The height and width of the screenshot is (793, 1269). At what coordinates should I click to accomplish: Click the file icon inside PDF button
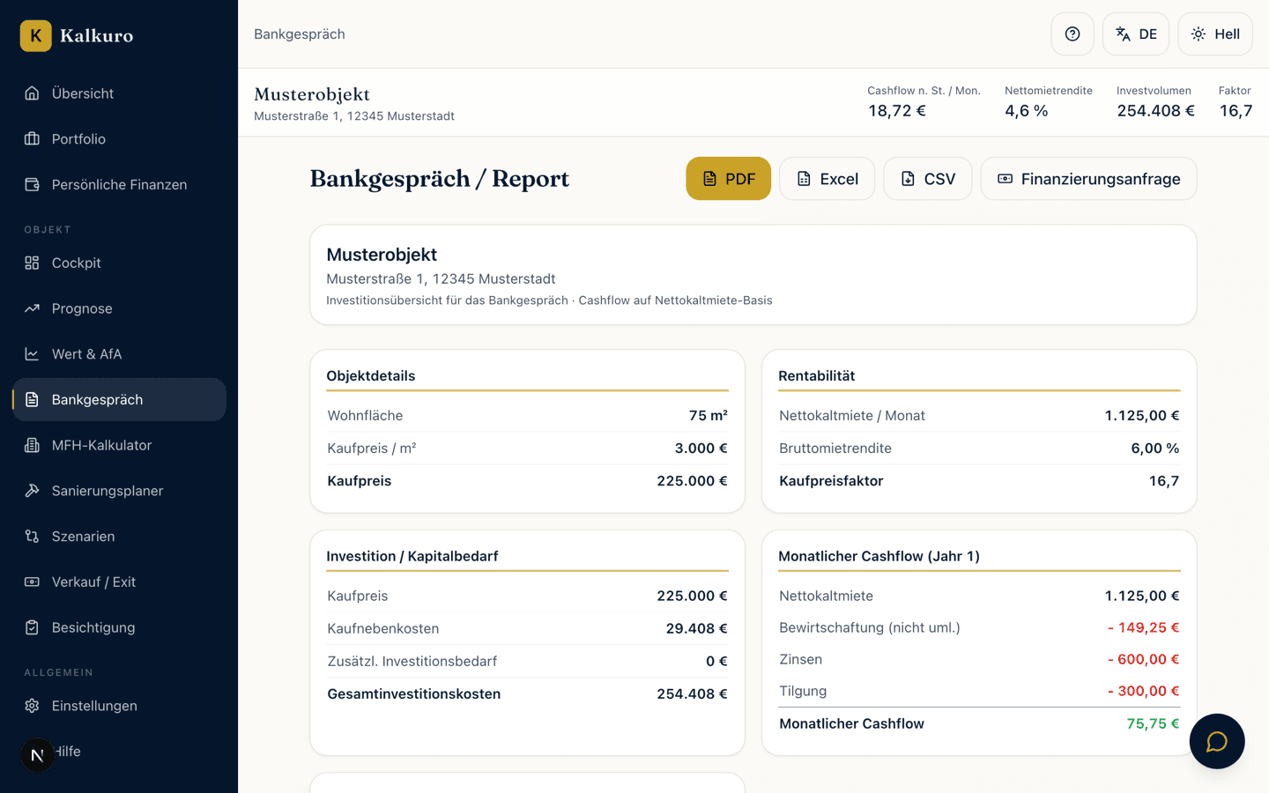pos(709,179)
